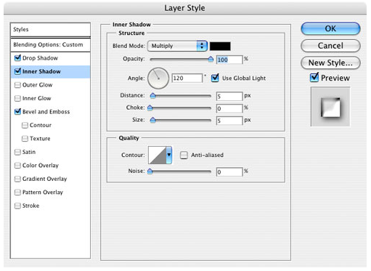Select the Stroke label
This screenshot has height=271, width=371.
click(x=30, y=206)
